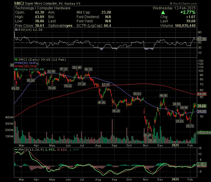Screen dimensions: 211x182
Task: Click the 38.50 price label
Action: (177, 104)
